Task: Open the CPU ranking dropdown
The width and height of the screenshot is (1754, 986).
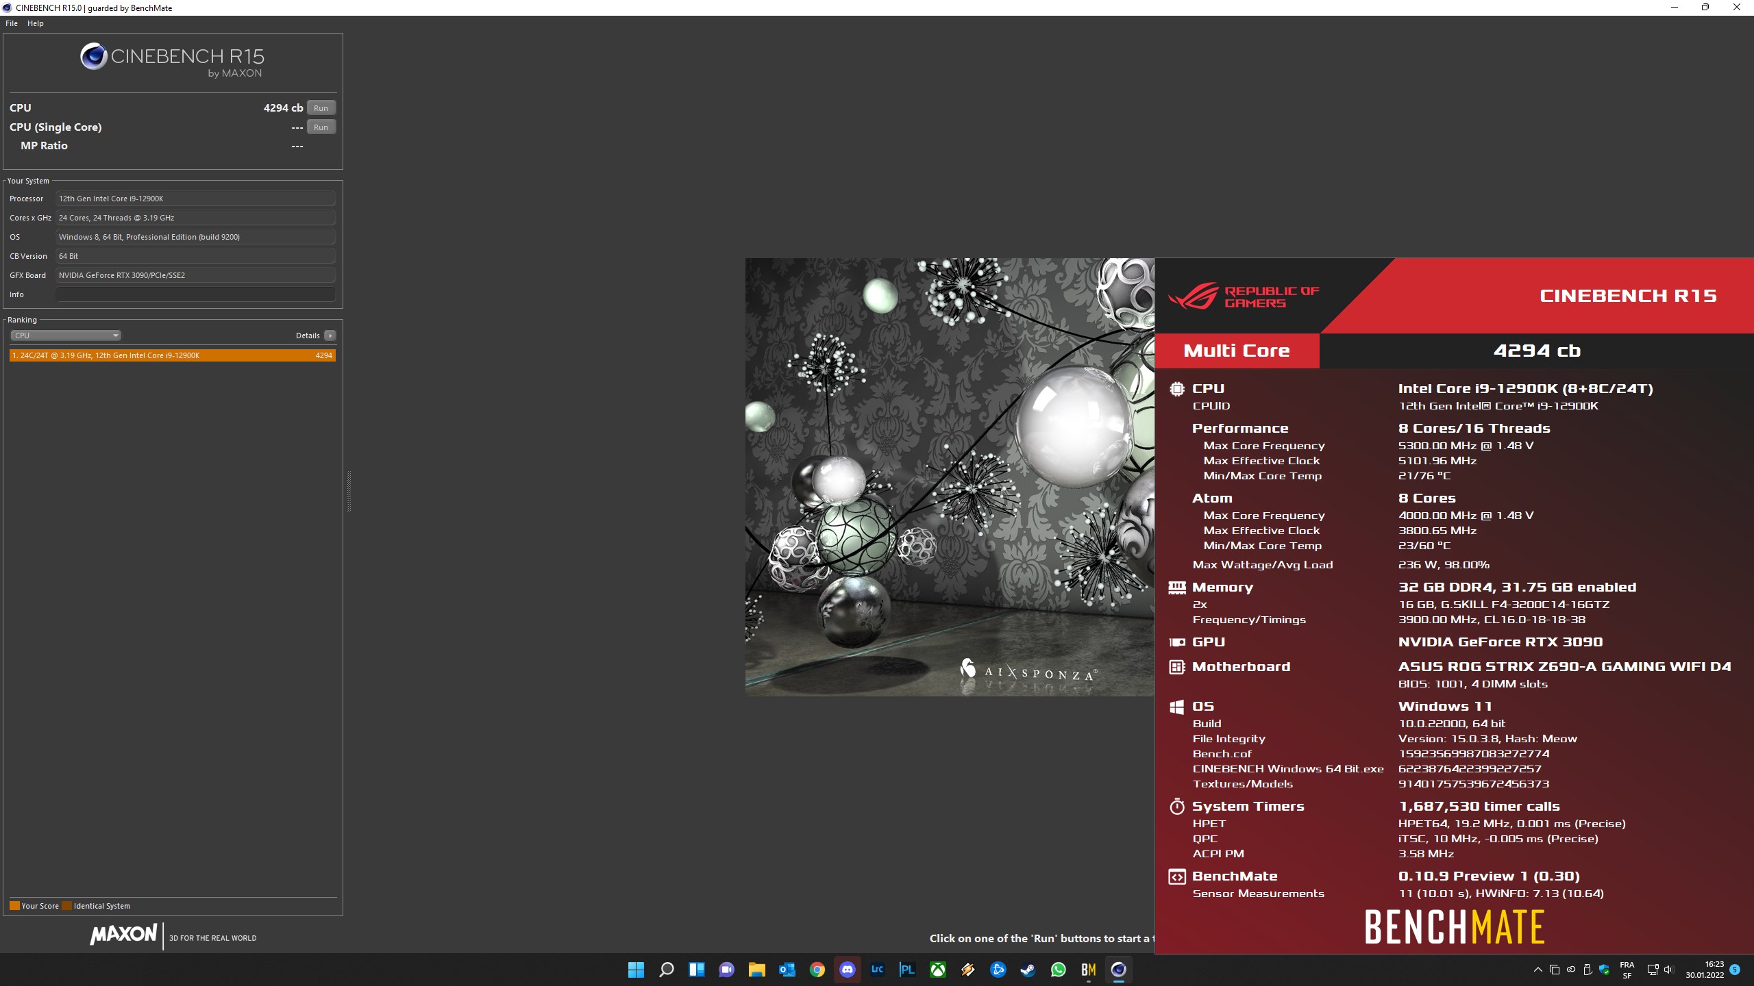Action: (66, 336)
